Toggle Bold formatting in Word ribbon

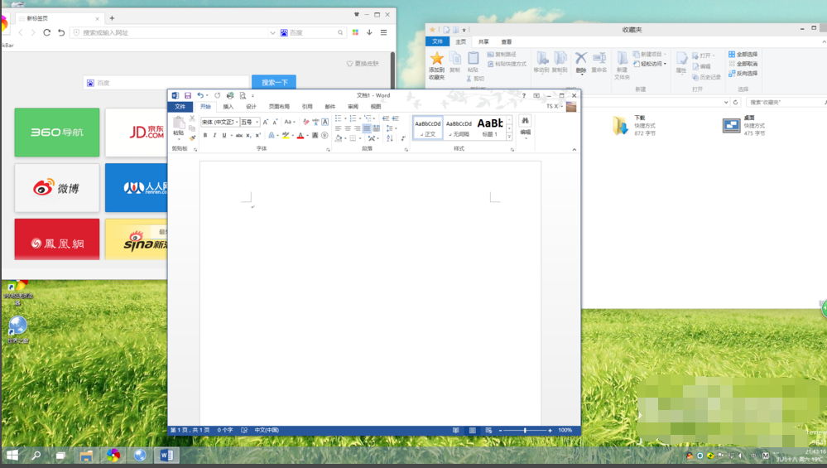click(205, 135)
